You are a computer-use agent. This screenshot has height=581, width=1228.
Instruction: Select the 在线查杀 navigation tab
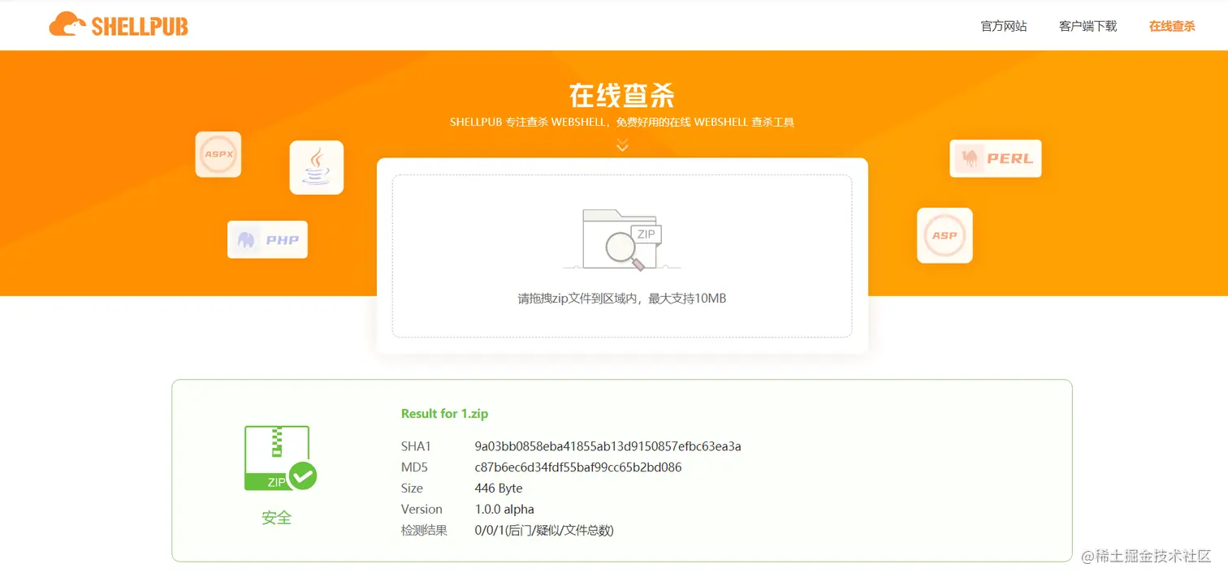pyautogui.click(x=1171, y=25)
